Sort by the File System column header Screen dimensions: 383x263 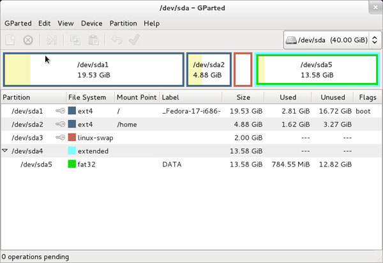coord(90,97)
